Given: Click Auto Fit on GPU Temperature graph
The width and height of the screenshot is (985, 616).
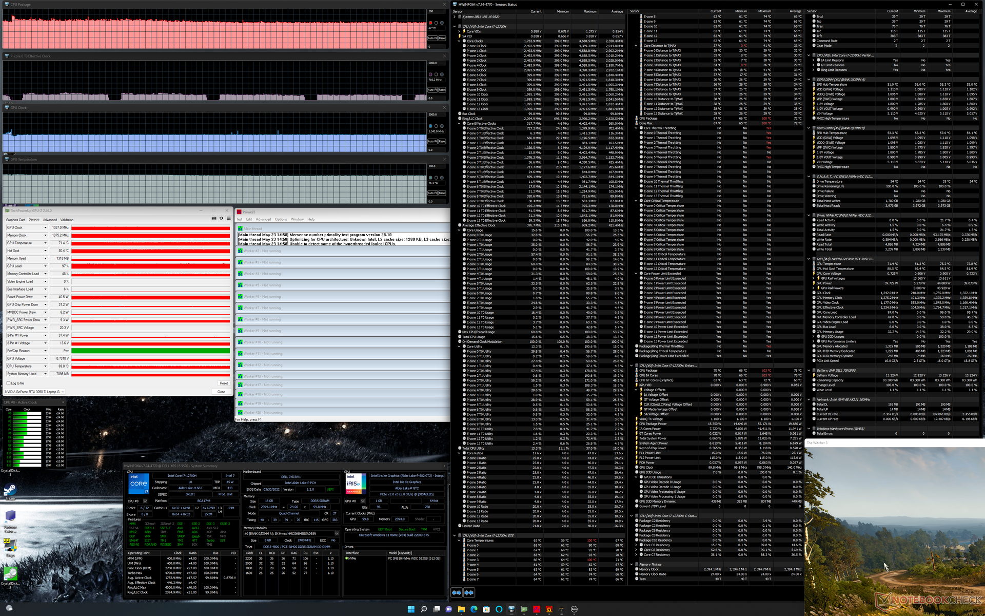Looking at the screenshot, I should [x=432, y=193].
